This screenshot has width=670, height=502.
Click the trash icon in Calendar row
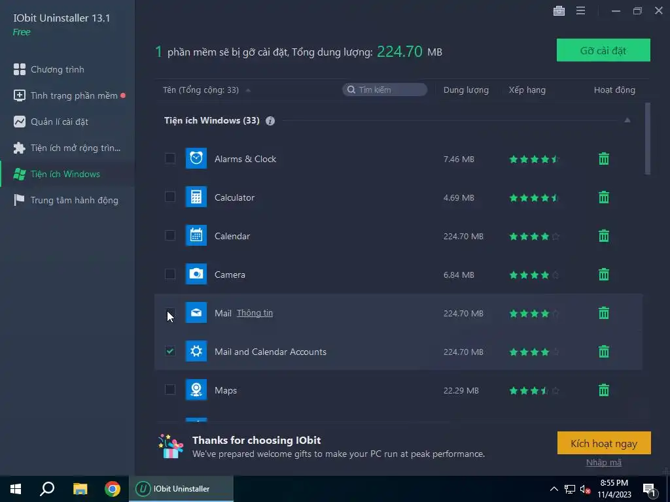tap(604, 235)
